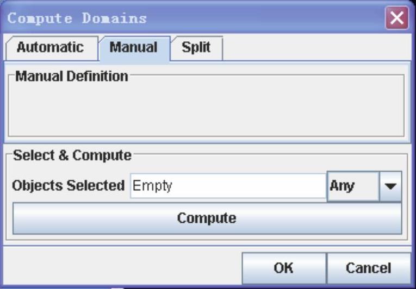Viewport: 416px width, 289px height.
Task: Open the Any selection type combo box
Action: tap(353, 186)
